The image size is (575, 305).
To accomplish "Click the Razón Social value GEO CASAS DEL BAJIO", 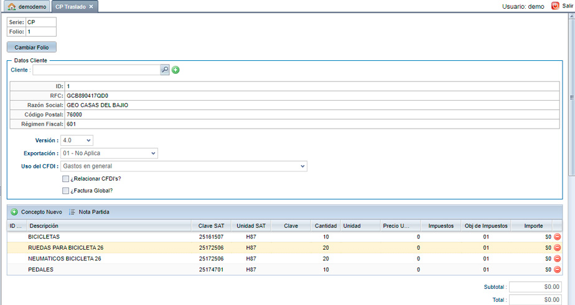I will tap(98, 106).
